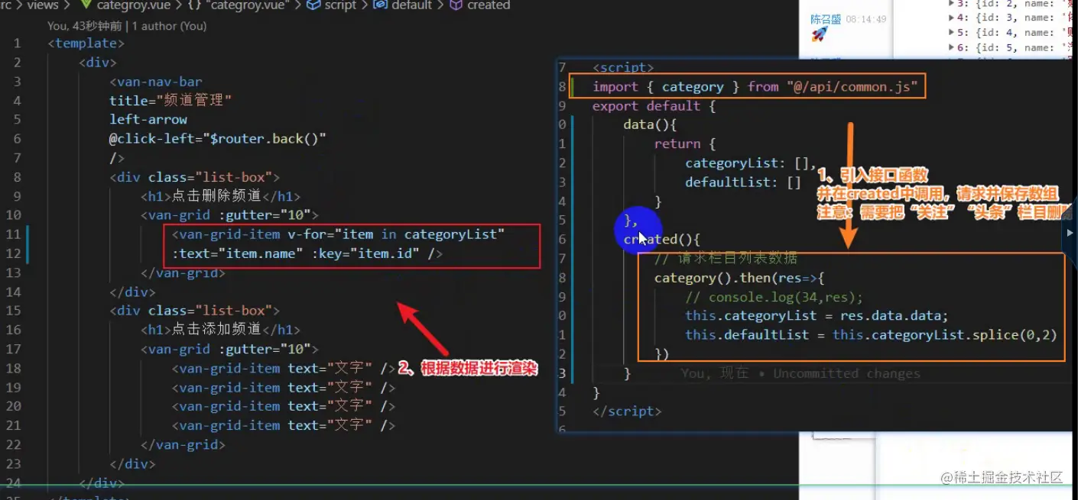Click the title="频道管理" attribute line
The height and width of the screenshot is (500, 1078).
(x=170, y=101)
